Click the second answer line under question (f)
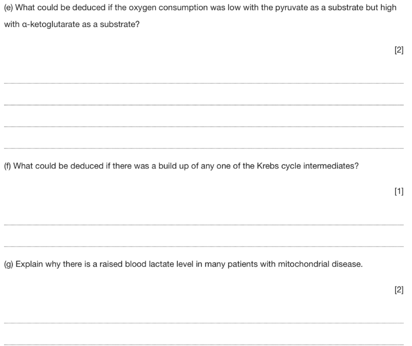Viewport: 412px width, 346px height. point(203,247)
